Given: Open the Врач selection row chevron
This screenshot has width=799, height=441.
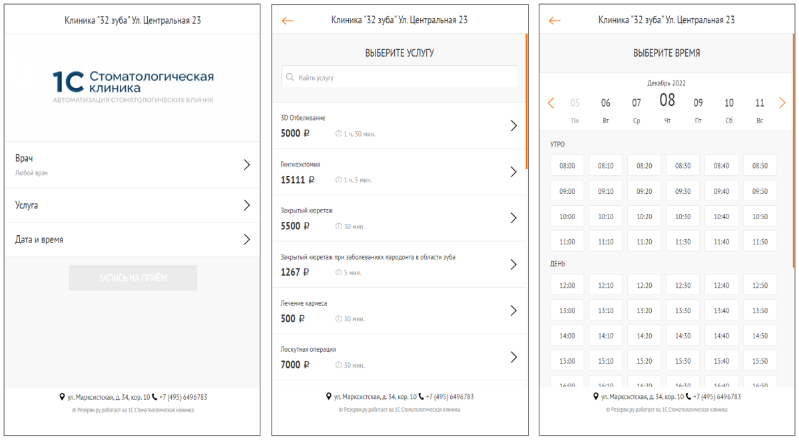Looking at the screenshot, I should click(246, 165).
